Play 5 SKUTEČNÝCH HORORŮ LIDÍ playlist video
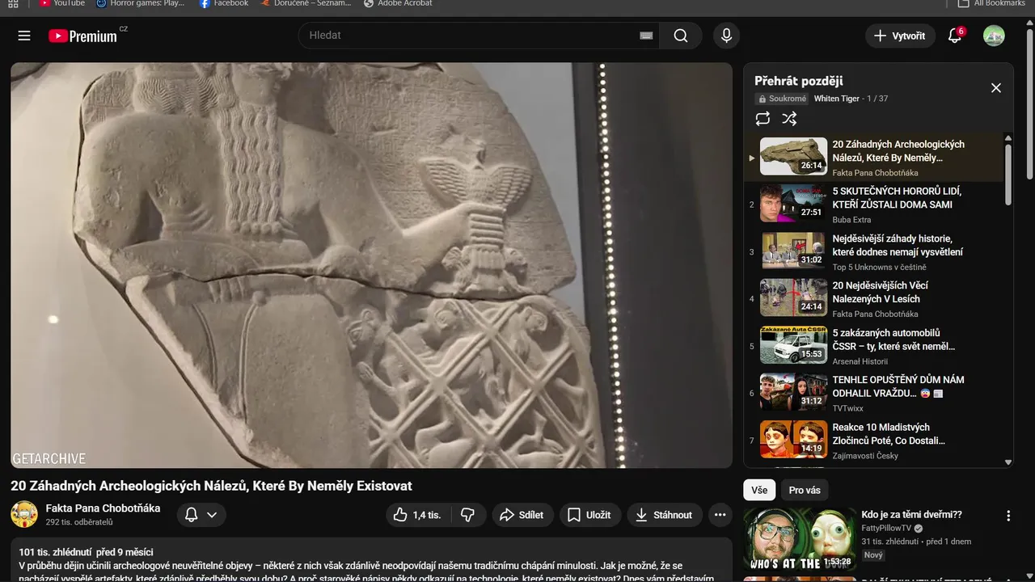This screenshot has width=1035, height=582. coord(873,204)
